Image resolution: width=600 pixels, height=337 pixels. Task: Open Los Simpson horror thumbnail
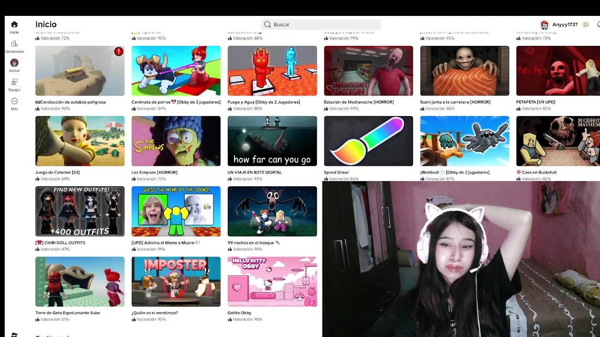pyautogui.click(x=176, y=141)
